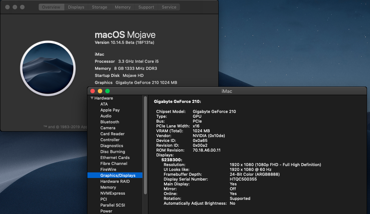Click the Gigabyte GeForce 210 heading
This screenshot has height=214, width=370.
pyautogui.click(x=177, y=101)
